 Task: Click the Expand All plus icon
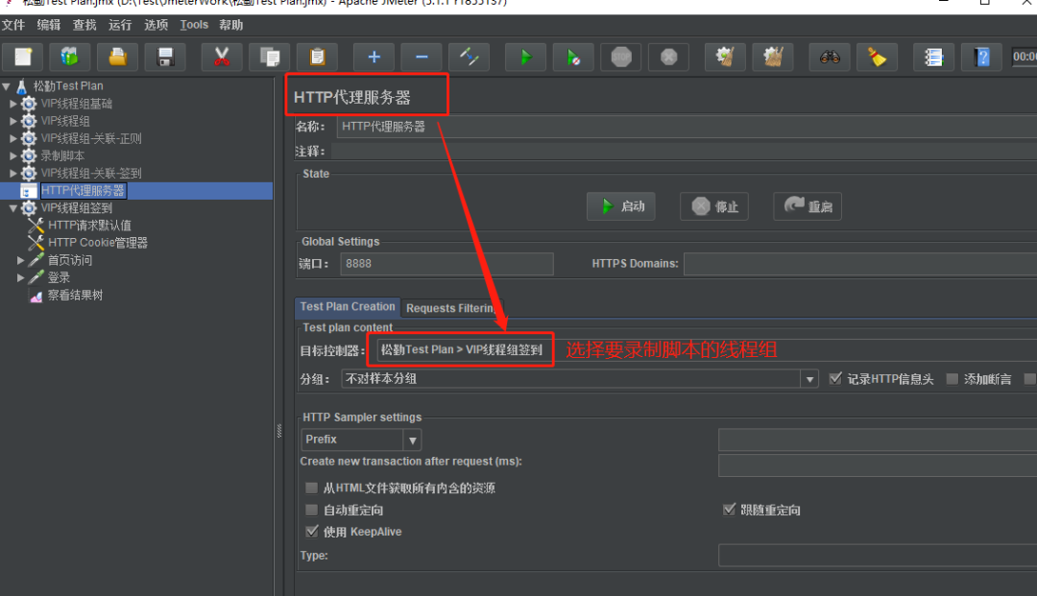[x=374, y=57]
